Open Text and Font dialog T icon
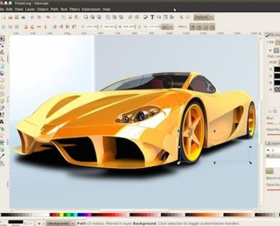The height and width of the screenshot is (226, 280). 152,17
